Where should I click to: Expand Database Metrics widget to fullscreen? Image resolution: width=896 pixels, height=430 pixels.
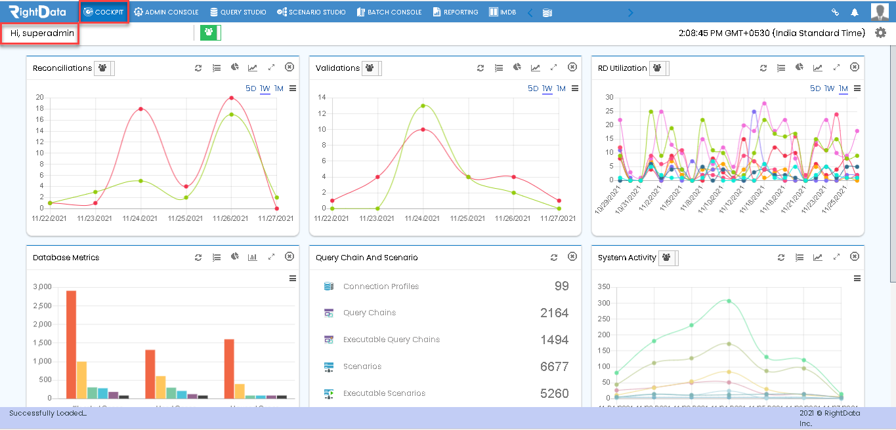click(x=271, y=258)
